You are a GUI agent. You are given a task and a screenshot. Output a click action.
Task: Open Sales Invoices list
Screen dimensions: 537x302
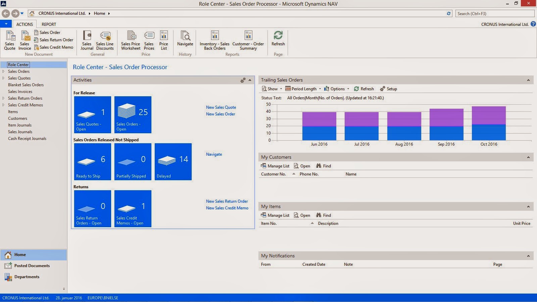tap(20, 92)
